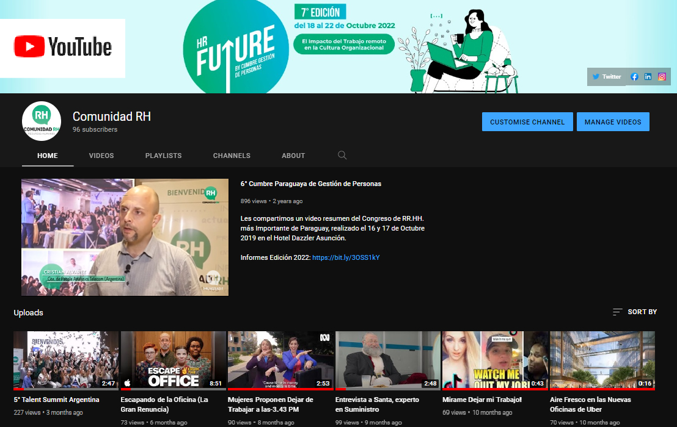
Task: Click the Escapando de la Oficina title
Action: click(x=164, y=404)
